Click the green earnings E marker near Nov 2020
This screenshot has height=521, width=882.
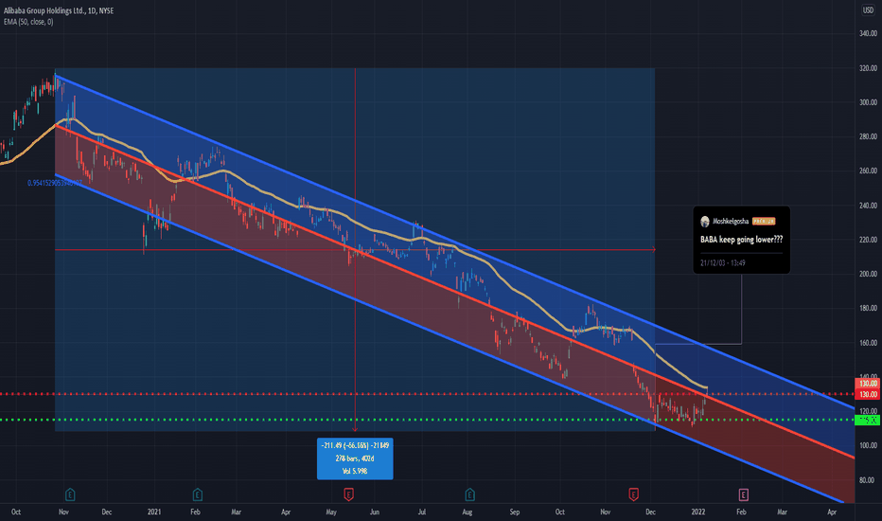pos(70,494)
